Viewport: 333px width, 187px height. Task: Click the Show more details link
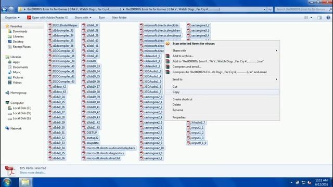(32, 173)
